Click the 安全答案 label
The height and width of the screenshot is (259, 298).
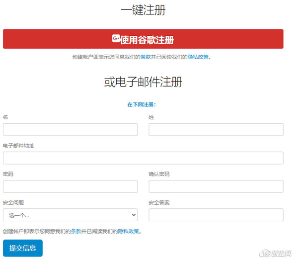click(159, 202)
